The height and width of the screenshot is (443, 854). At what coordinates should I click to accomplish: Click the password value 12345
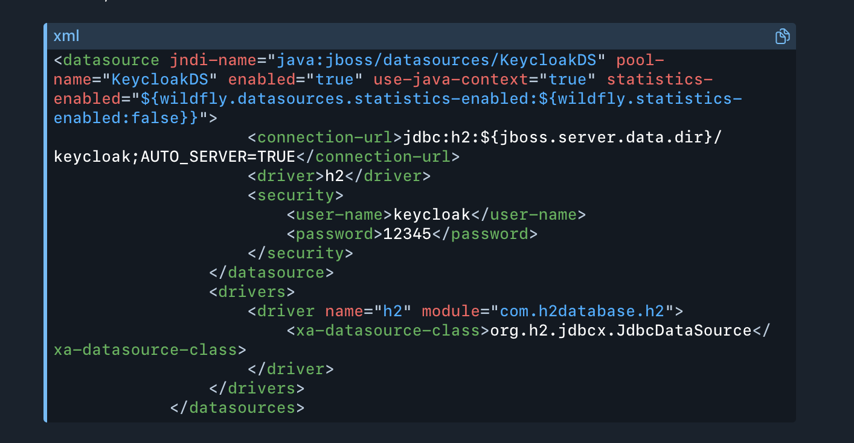pyautogui.click(x=407, y=234)
